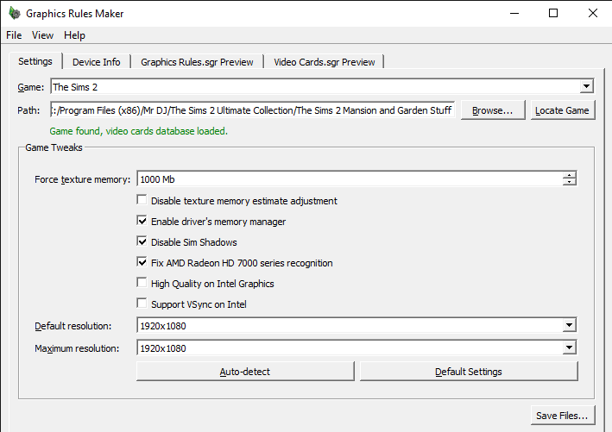
Task: Increase force texture memory with up arrow
Action: [x=570, y=176]
